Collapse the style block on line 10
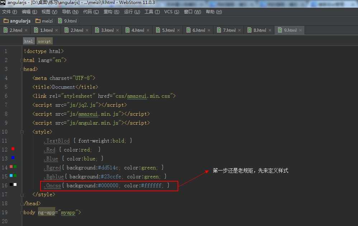358x226 pixels. [22, 132]
